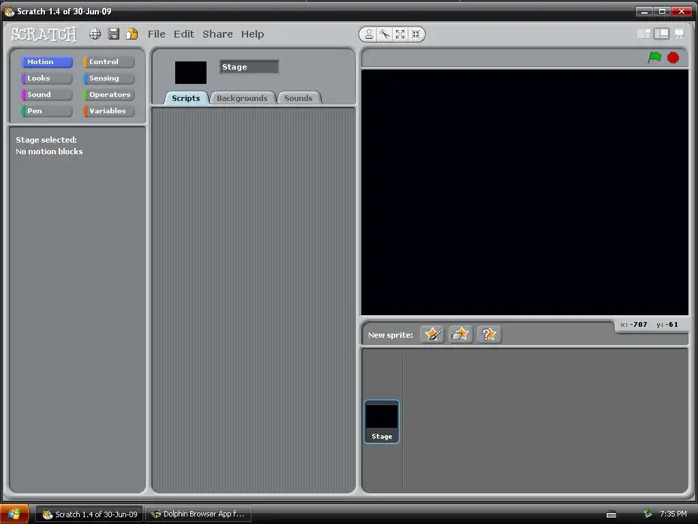This screenshot has width=698, height=524.
Task: Click the network tray icon
Action: (648, 514)
